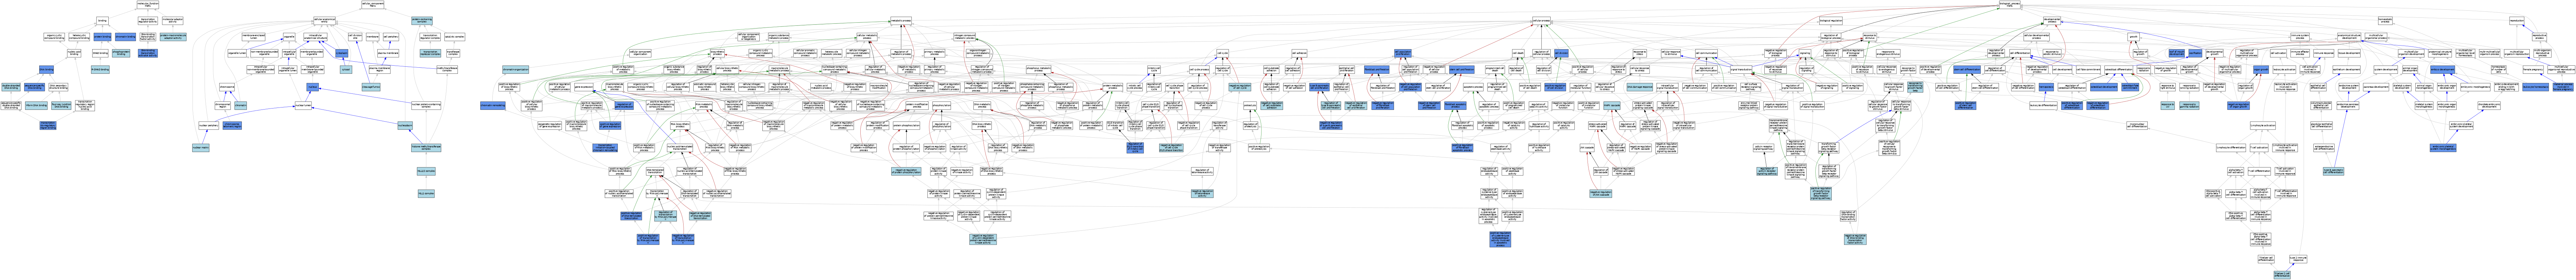
Task: Click the "catalytic complex" node
Action: 455,37
